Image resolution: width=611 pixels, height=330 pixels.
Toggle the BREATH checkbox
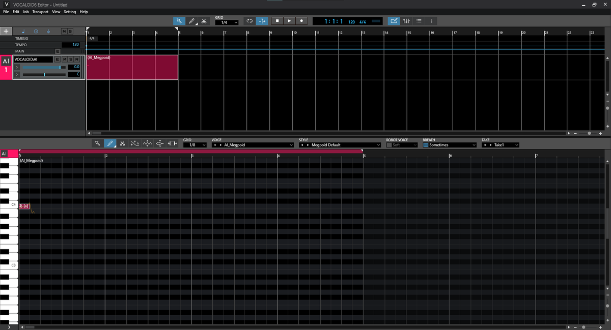tap(426, 145)
